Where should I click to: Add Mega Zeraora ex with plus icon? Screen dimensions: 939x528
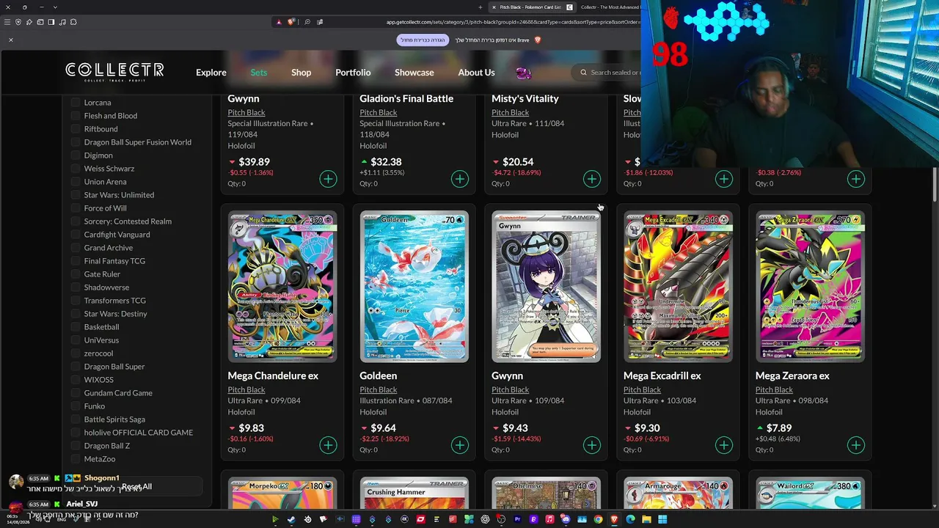(x=856, y=445)
